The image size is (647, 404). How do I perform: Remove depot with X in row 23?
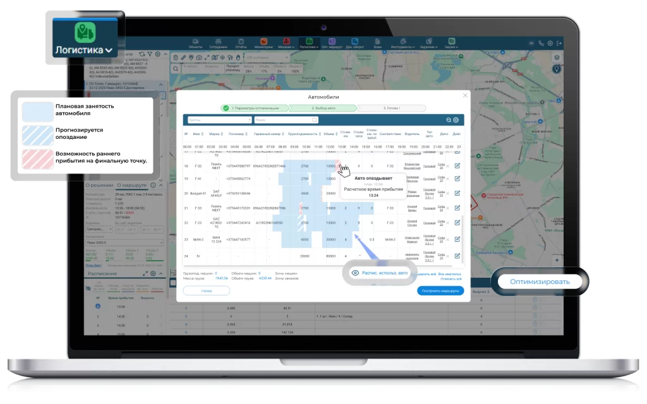(447, 239)
